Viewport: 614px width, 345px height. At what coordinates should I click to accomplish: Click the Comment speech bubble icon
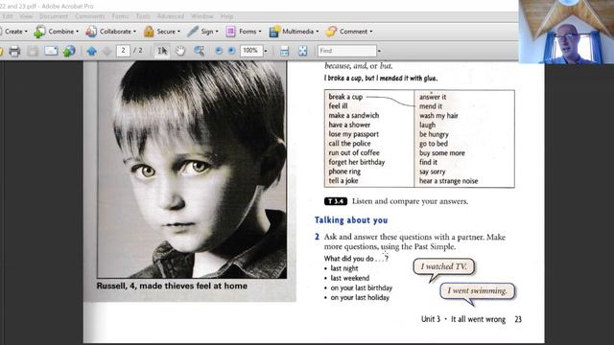(x=331, y=32)
